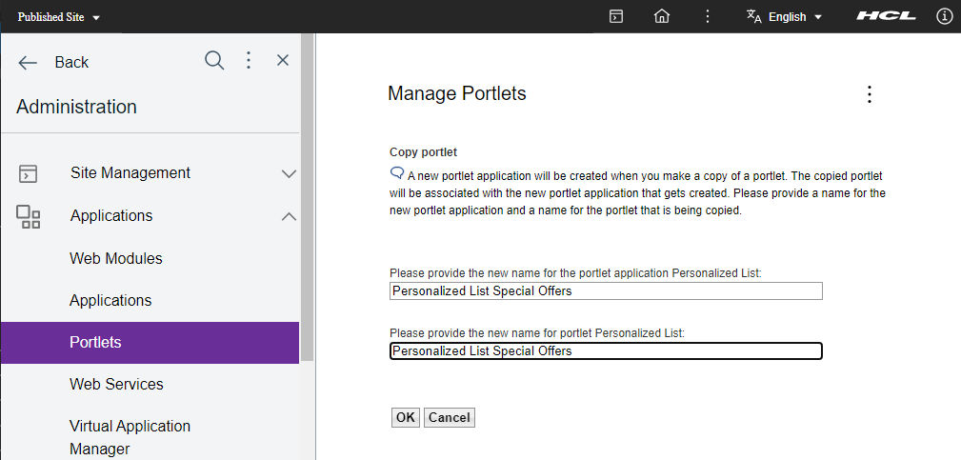
Task: Click the Manage Portlets heading
Action: click(457, 93)
